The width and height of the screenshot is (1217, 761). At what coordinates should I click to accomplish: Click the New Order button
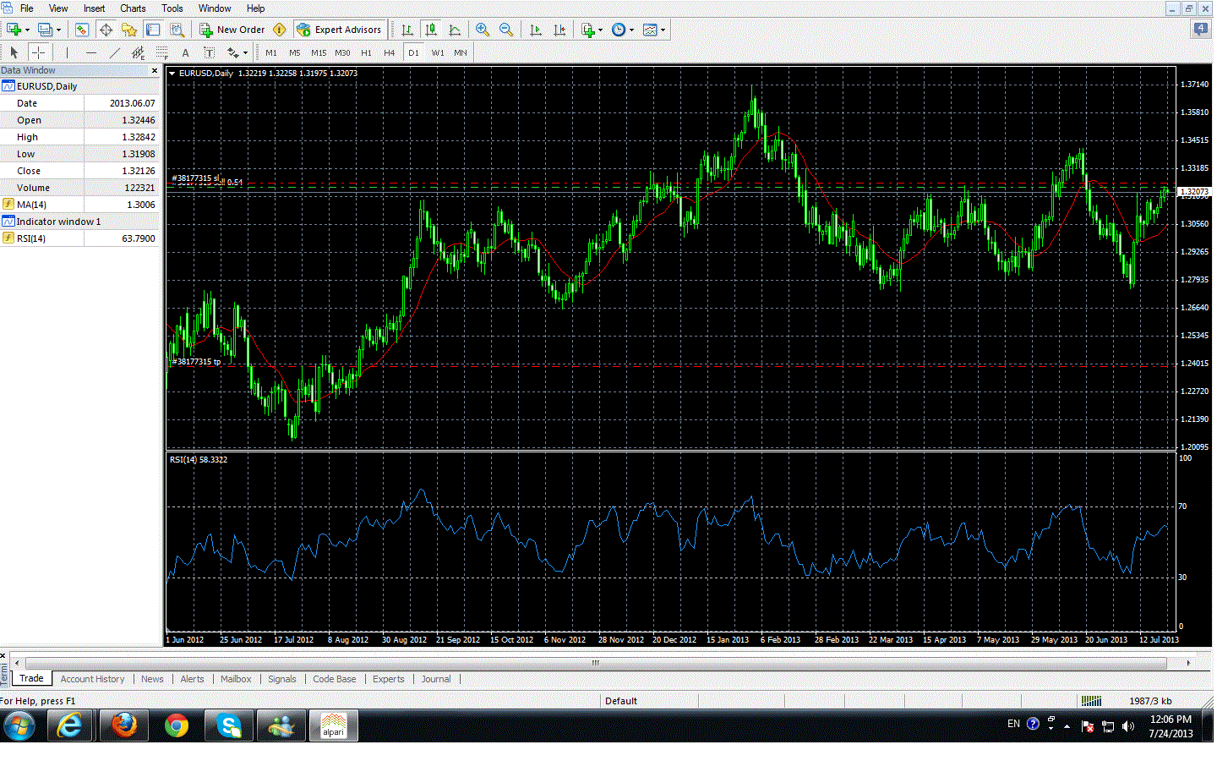[232, 30]
